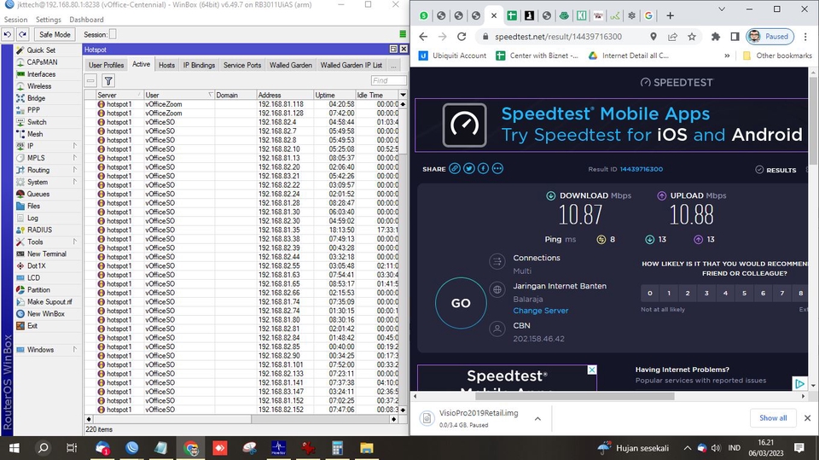This screenshot has width=819, height=460.
Task: Click the filter funnel icon in Hotspot
Action: (x=108, y=80)
